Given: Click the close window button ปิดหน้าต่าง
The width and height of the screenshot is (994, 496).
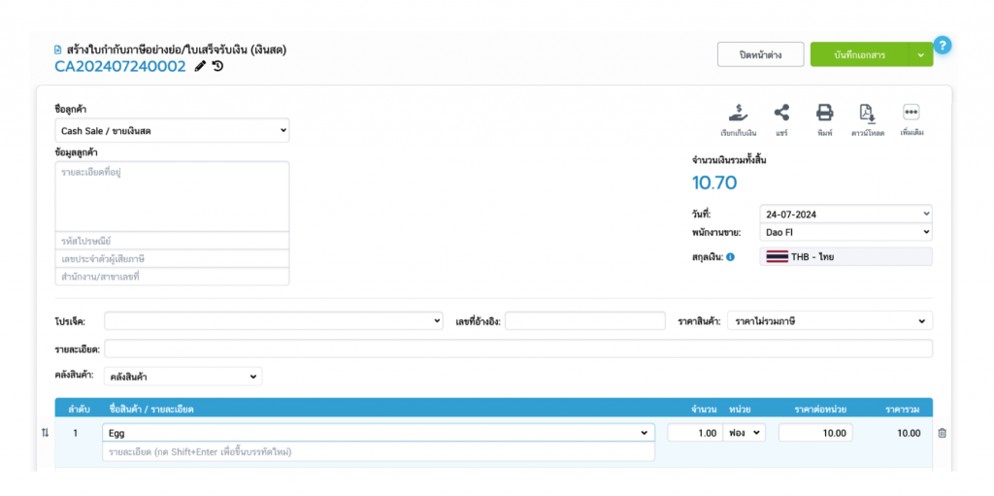Looking at the screenshot, I should pyautogui.click(x=760, y=54).
